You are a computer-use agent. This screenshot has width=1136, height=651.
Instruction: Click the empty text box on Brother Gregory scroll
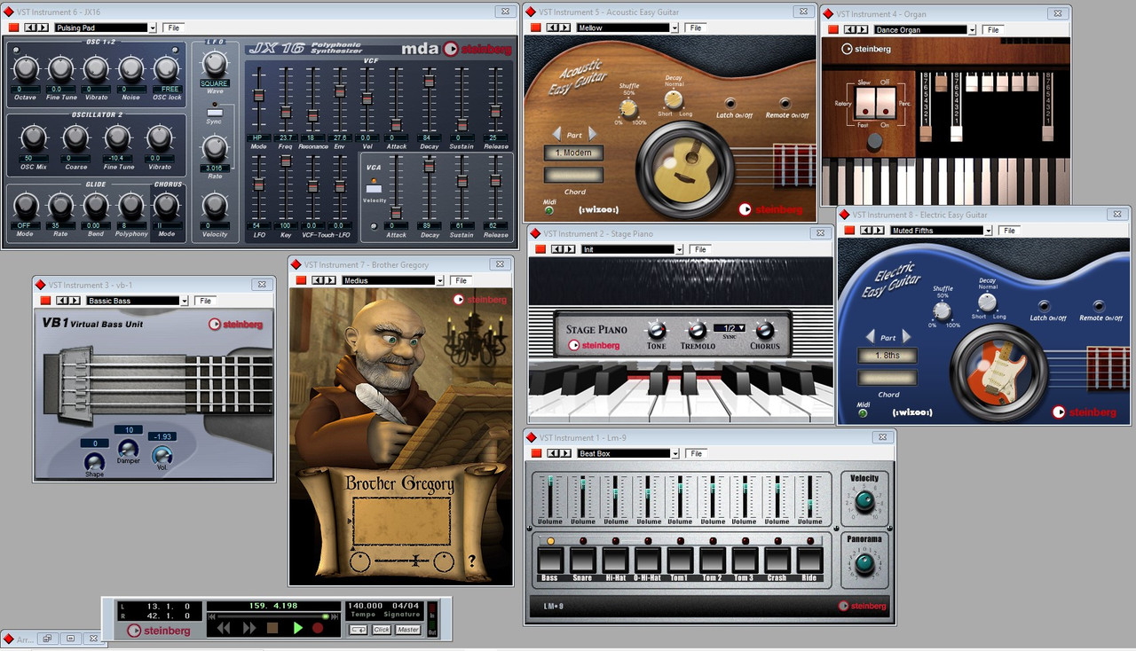click(401, 520)
